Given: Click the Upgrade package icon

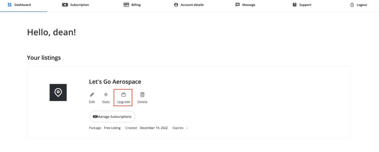Looking at the screenshot, I should tap(123, 94).
